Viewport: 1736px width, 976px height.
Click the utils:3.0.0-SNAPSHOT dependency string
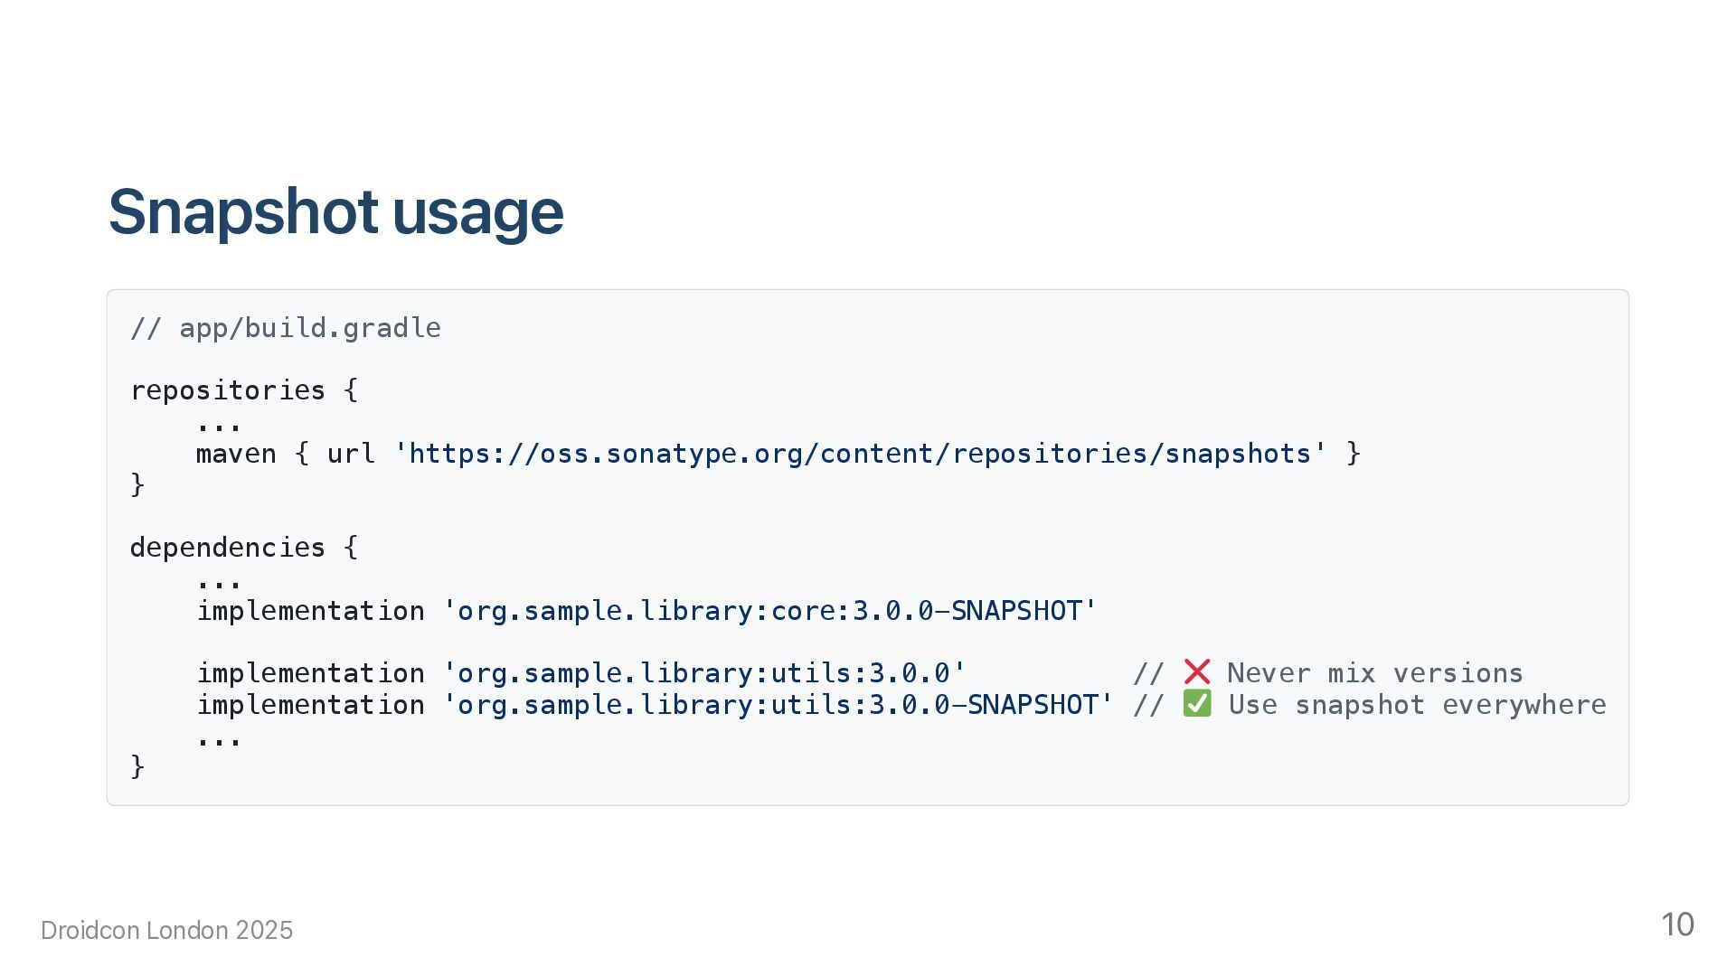click(778, 704)
